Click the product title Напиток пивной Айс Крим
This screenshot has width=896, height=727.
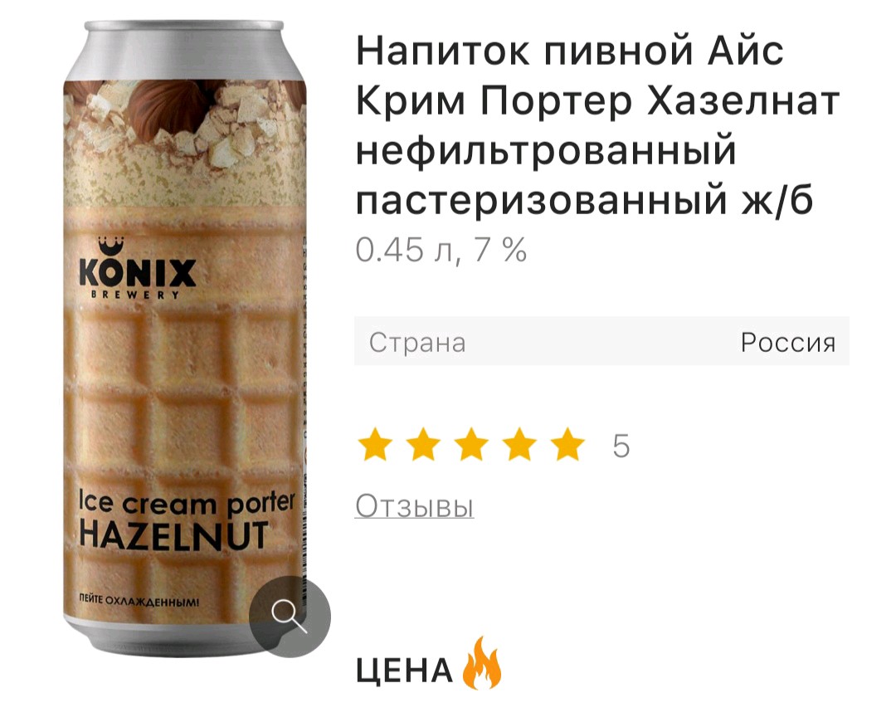click(x=597, y=125)
